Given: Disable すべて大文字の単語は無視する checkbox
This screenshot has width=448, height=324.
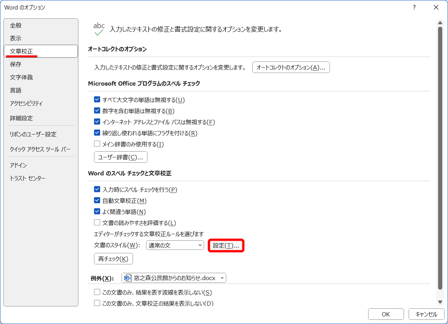Looking at the screenshot, I should [x=97, y=99].
